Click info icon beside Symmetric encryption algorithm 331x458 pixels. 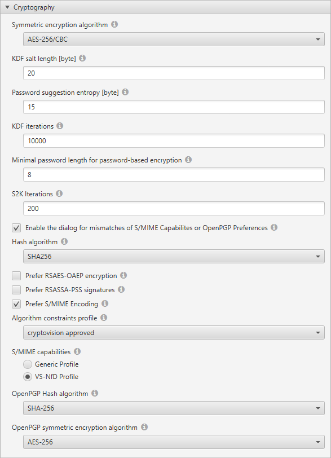click(114, 24)
